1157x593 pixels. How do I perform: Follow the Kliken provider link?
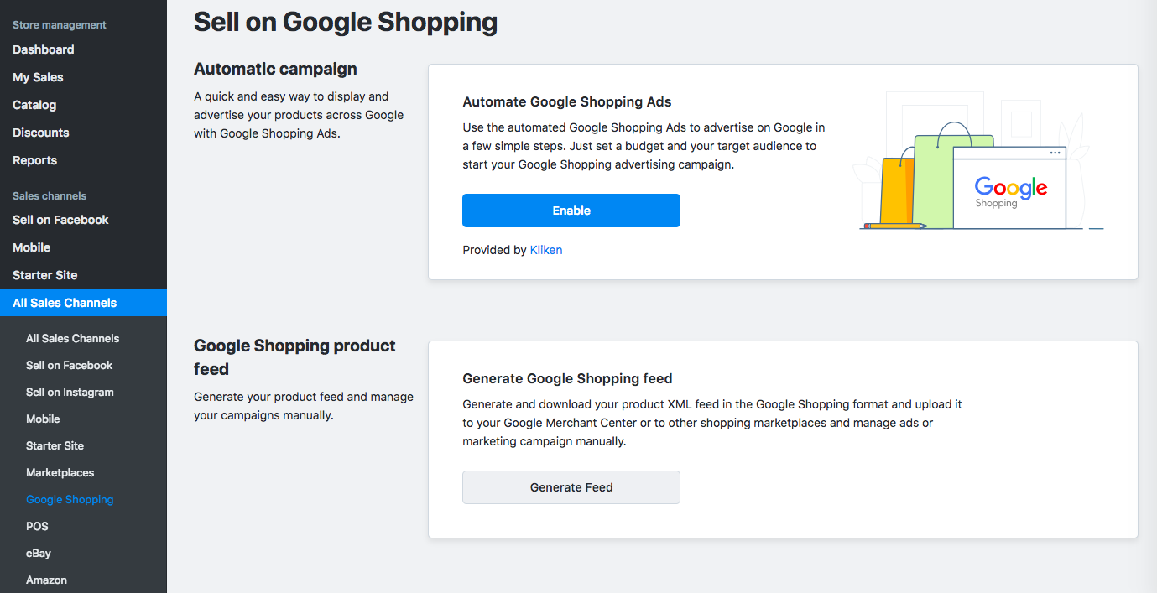point(546,250)
